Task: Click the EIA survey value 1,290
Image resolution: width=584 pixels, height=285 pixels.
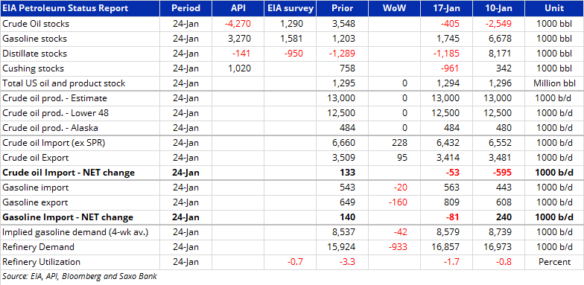Action: pyautogui.click(x=292, y=24)
